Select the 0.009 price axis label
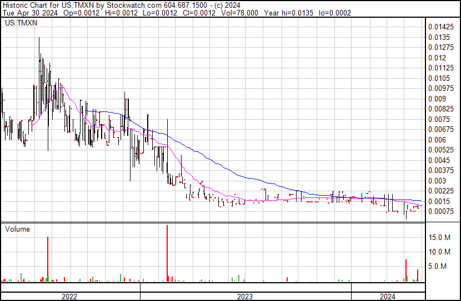 coord(437,99)
